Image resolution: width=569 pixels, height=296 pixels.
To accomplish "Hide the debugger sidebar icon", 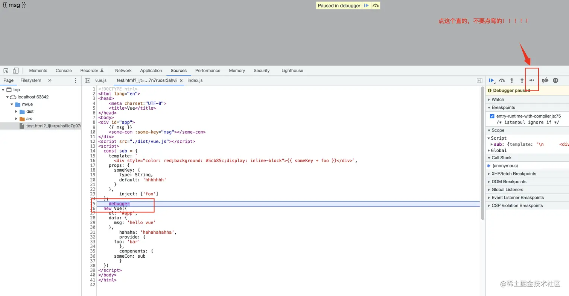I will (x=479, y=80).
